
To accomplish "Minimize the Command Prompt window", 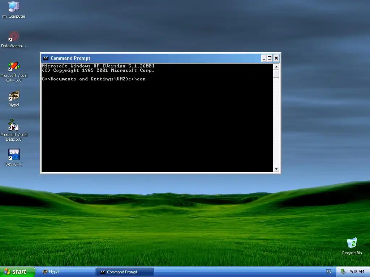I will tap(263, 58).
